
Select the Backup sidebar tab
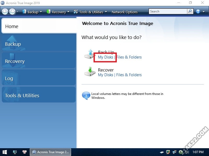pos(39,43)
